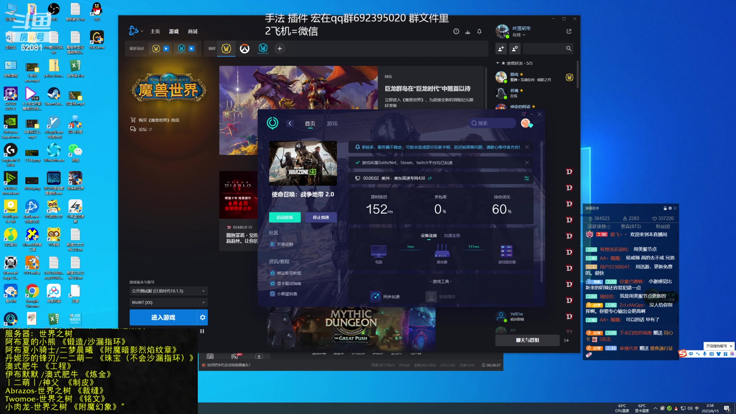Switch to the accelerator's 首页 tab
Screen dimensions: 736x414
point(310,123)
